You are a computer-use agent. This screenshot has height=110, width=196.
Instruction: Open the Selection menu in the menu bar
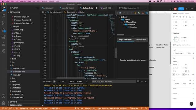(x=23, y=1)
